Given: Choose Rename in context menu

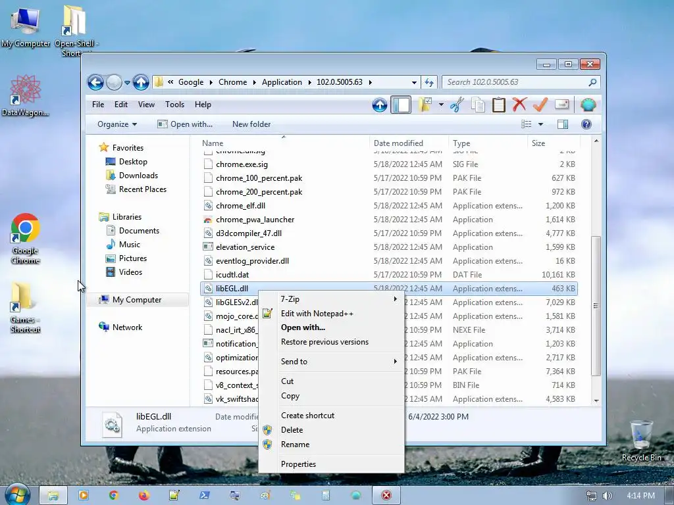Looking at the screenshot, I should coord(332,445).
